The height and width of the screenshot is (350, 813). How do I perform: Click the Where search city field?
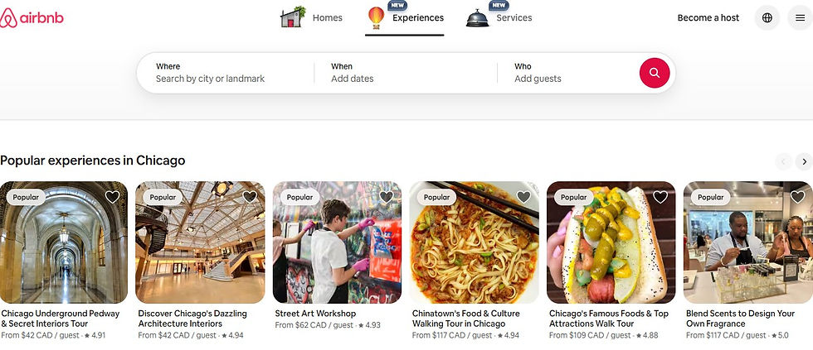point(226,73)
